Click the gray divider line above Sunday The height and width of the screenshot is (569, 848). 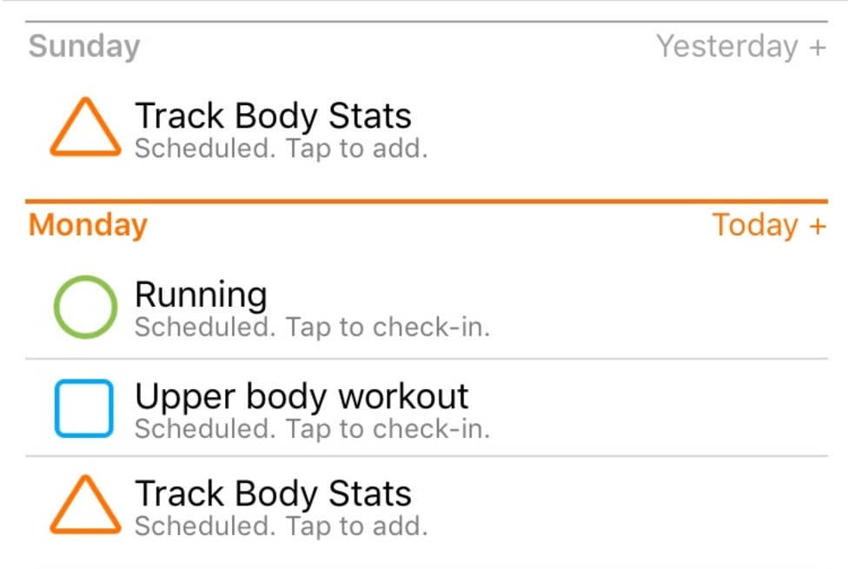[x=426, y=22]
